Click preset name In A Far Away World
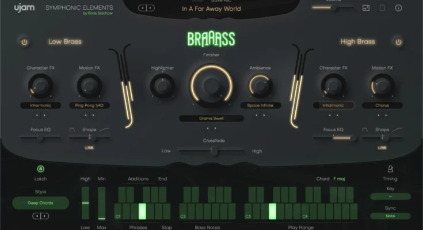 point(211,9)
